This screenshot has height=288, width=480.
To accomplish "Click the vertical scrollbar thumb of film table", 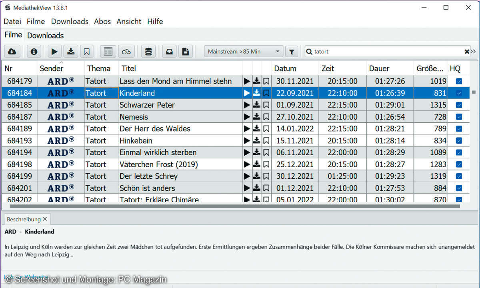I will click(x=474, y=92).
